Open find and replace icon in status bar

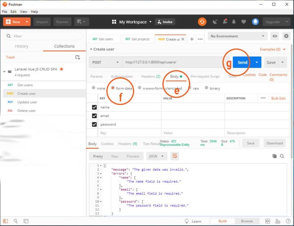pos(15,221)
